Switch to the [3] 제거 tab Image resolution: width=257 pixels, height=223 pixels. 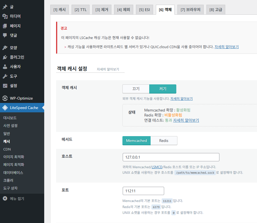pos(102,10)
